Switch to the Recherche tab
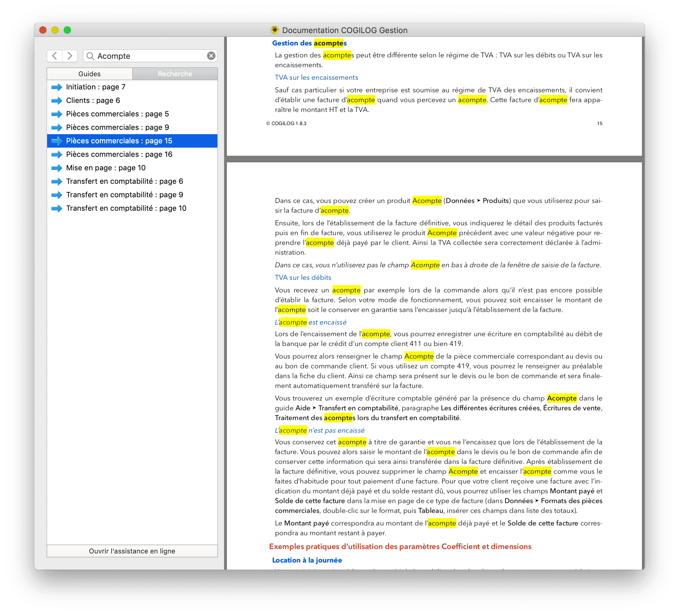This screenshot has height=615, width=679. tap(175, 74)
